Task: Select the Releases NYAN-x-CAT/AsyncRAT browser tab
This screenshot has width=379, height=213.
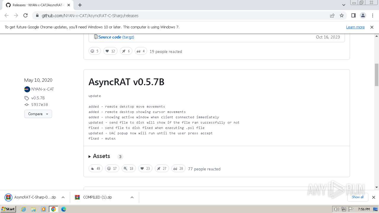Action: [38, 5]
